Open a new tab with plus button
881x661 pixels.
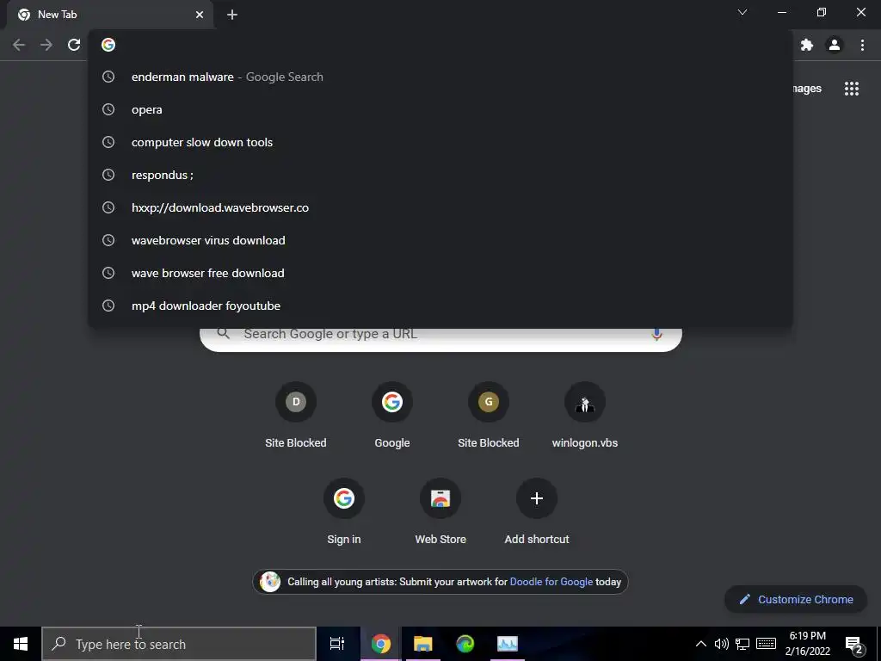232,15
